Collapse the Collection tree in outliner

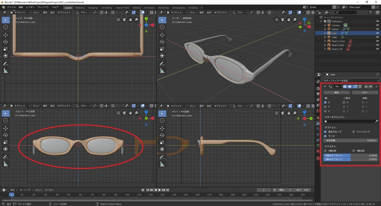coord(321,21)
